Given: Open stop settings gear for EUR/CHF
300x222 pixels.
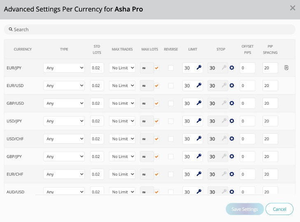Looking at the screenshot, I should pyautogui.click(x=232, y=174).
